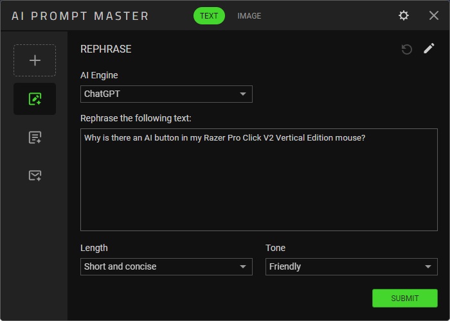Viewport: 450px width, 321px height.
Task: Open the email compose prompt icon in sidebar
Action: (35, 175)
